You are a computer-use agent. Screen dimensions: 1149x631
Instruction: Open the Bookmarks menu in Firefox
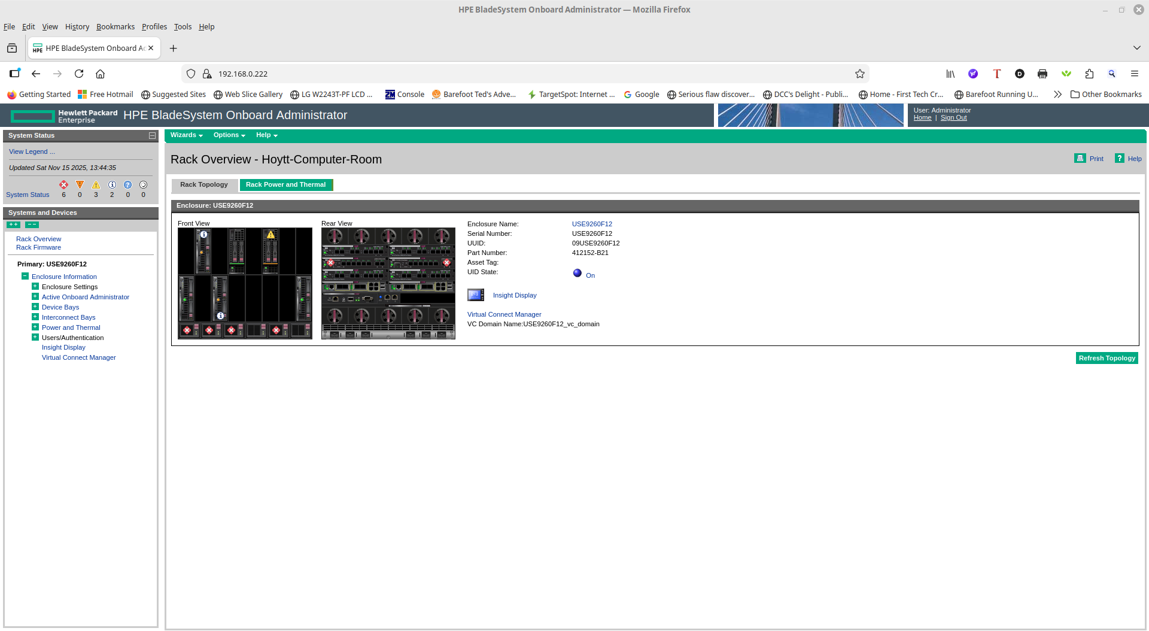pos(115,27)
